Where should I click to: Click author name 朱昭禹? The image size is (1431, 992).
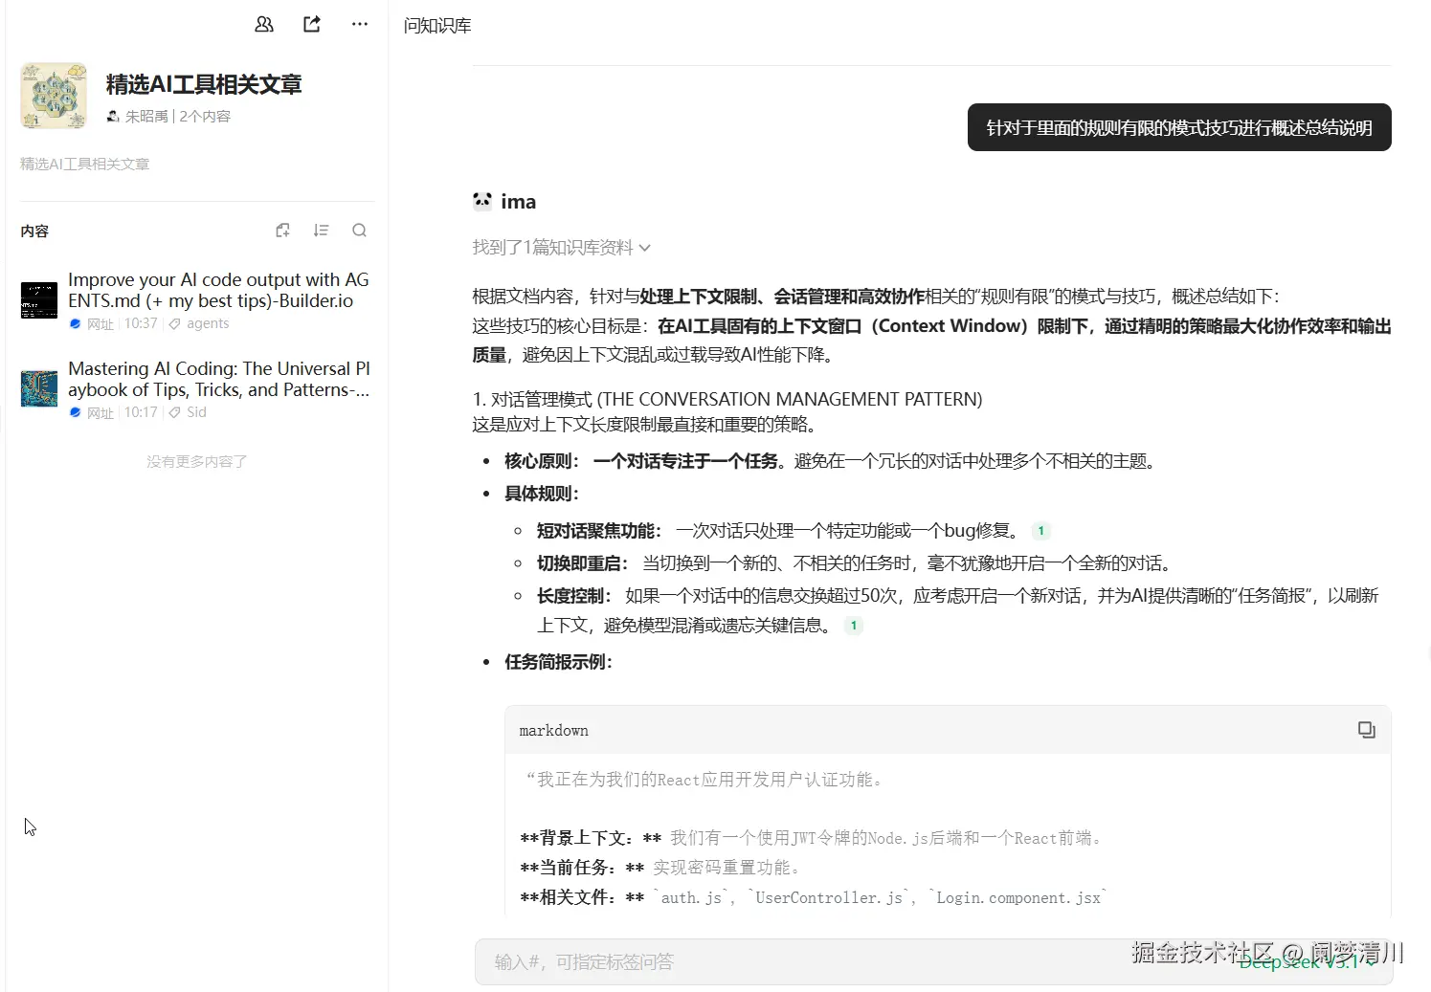[x=146, y=116]
